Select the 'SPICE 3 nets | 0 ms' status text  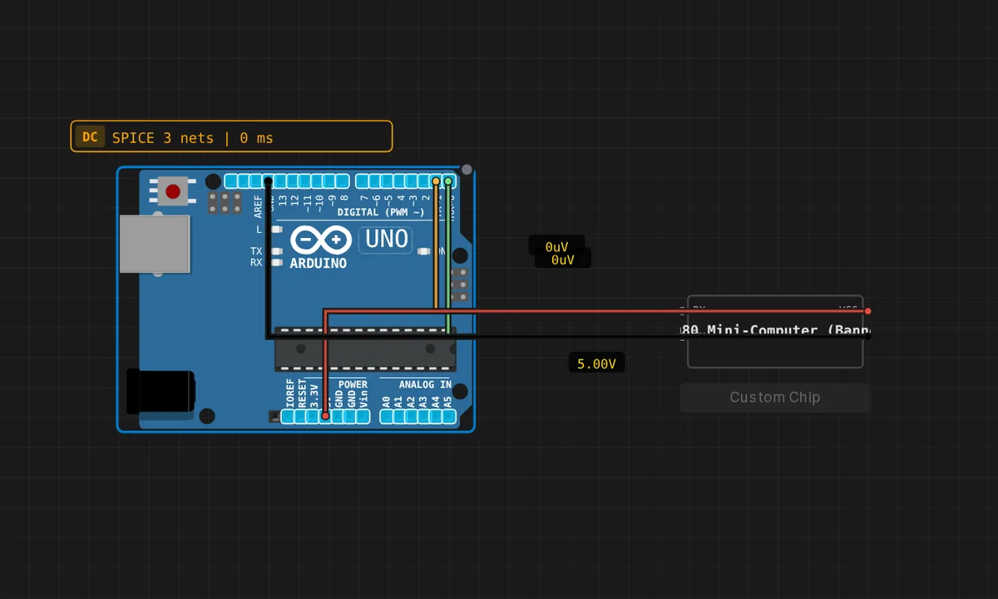192,137
